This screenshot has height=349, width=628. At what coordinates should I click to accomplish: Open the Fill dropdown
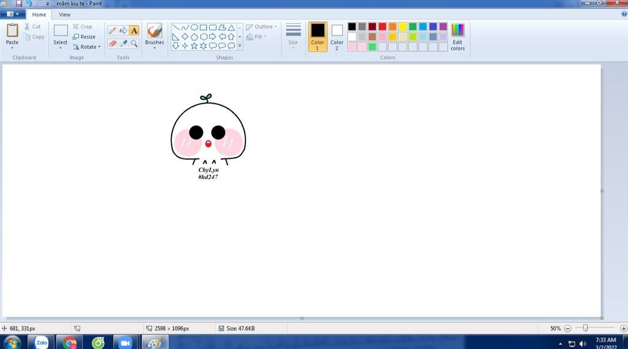click(x=256, y=37)
